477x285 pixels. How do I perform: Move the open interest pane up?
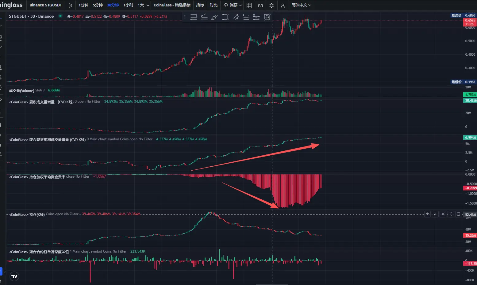(427, 214)
